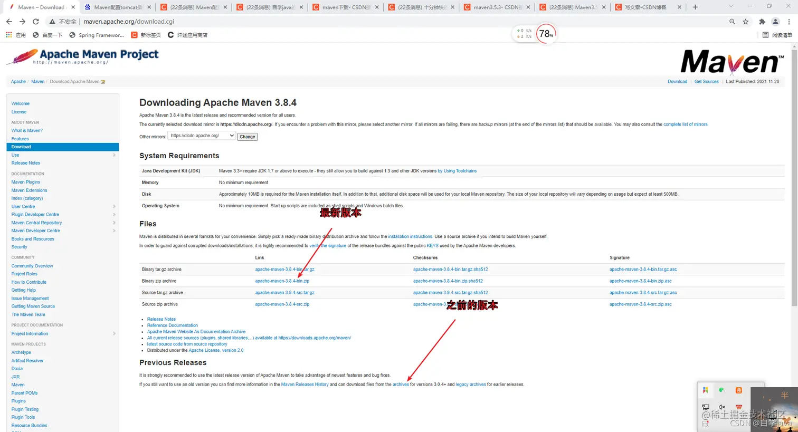Close the Maven – Download tab
798x432 pixels.
pos(72,7)
